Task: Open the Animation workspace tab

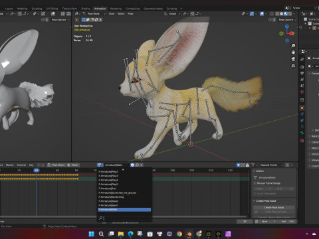Action: coord(100,9)
